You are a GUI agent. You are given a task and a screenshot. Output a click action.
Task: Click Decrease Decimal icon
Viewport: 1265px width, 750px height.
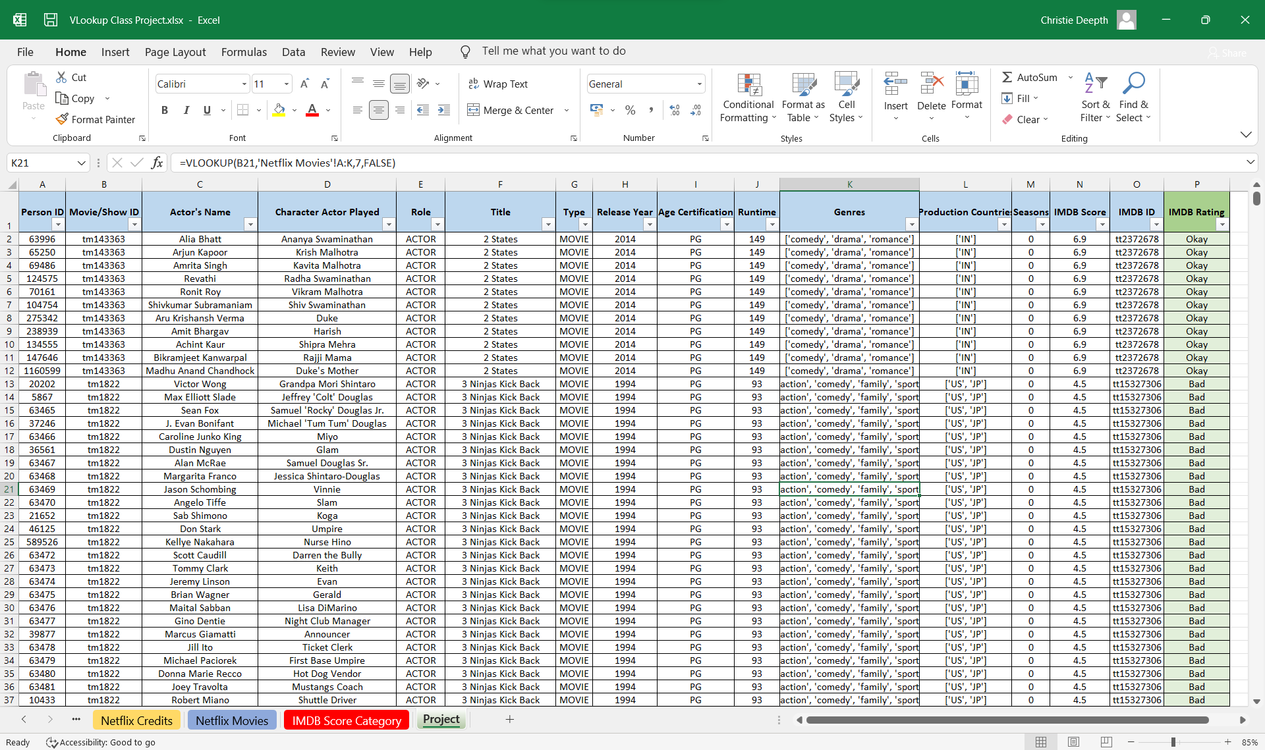click(x=696, y=110)
